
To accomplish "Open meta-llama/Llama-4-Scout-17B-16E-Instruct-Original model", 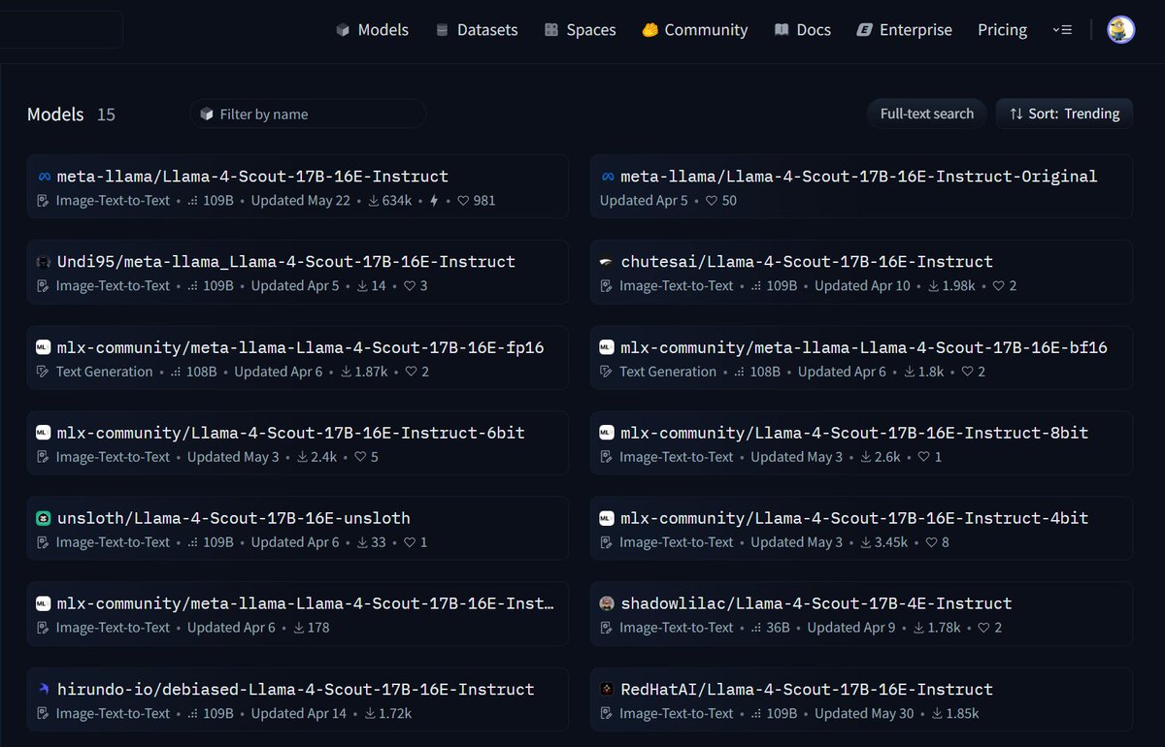I will click(861, 187).
